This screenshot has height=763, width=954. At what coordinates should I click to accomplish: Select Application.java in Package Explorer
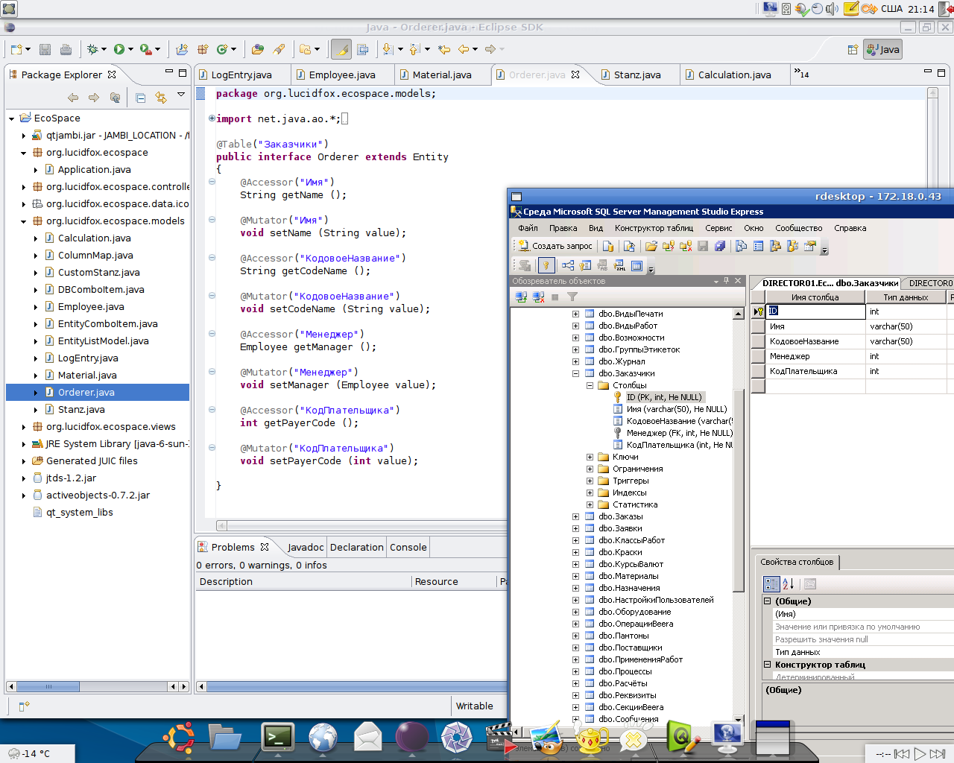(x=95, y=170)
